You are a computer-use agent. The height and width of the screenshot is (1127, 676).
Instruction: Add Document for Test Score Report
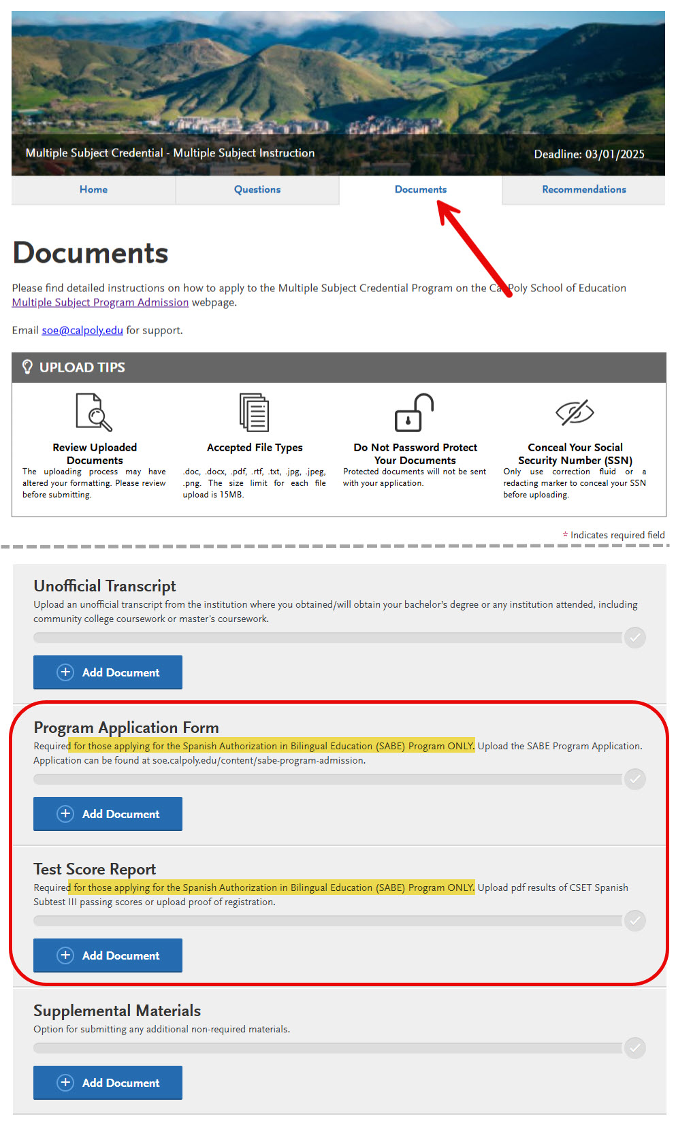(x=108, y=955)
